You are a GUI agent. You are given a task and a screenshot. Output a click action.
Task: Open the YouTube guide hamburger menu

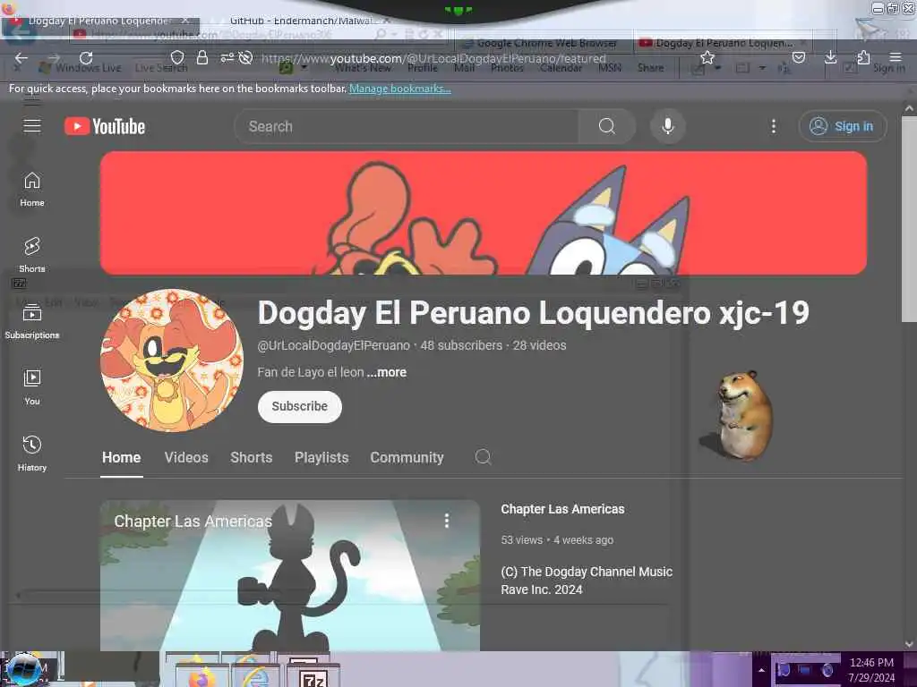(32, 125)
